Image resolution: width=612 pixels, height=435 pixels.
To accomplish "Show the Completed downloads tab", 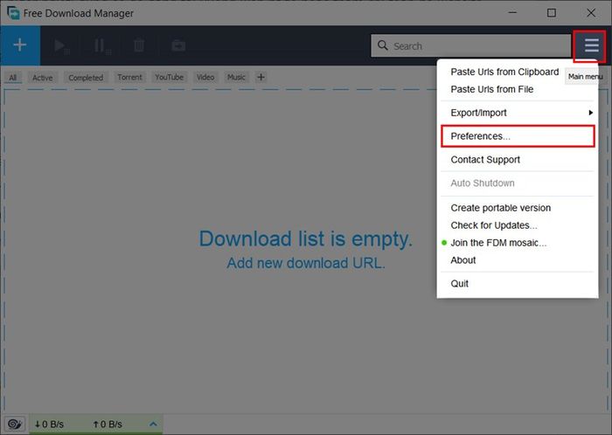I will [86, 78].
